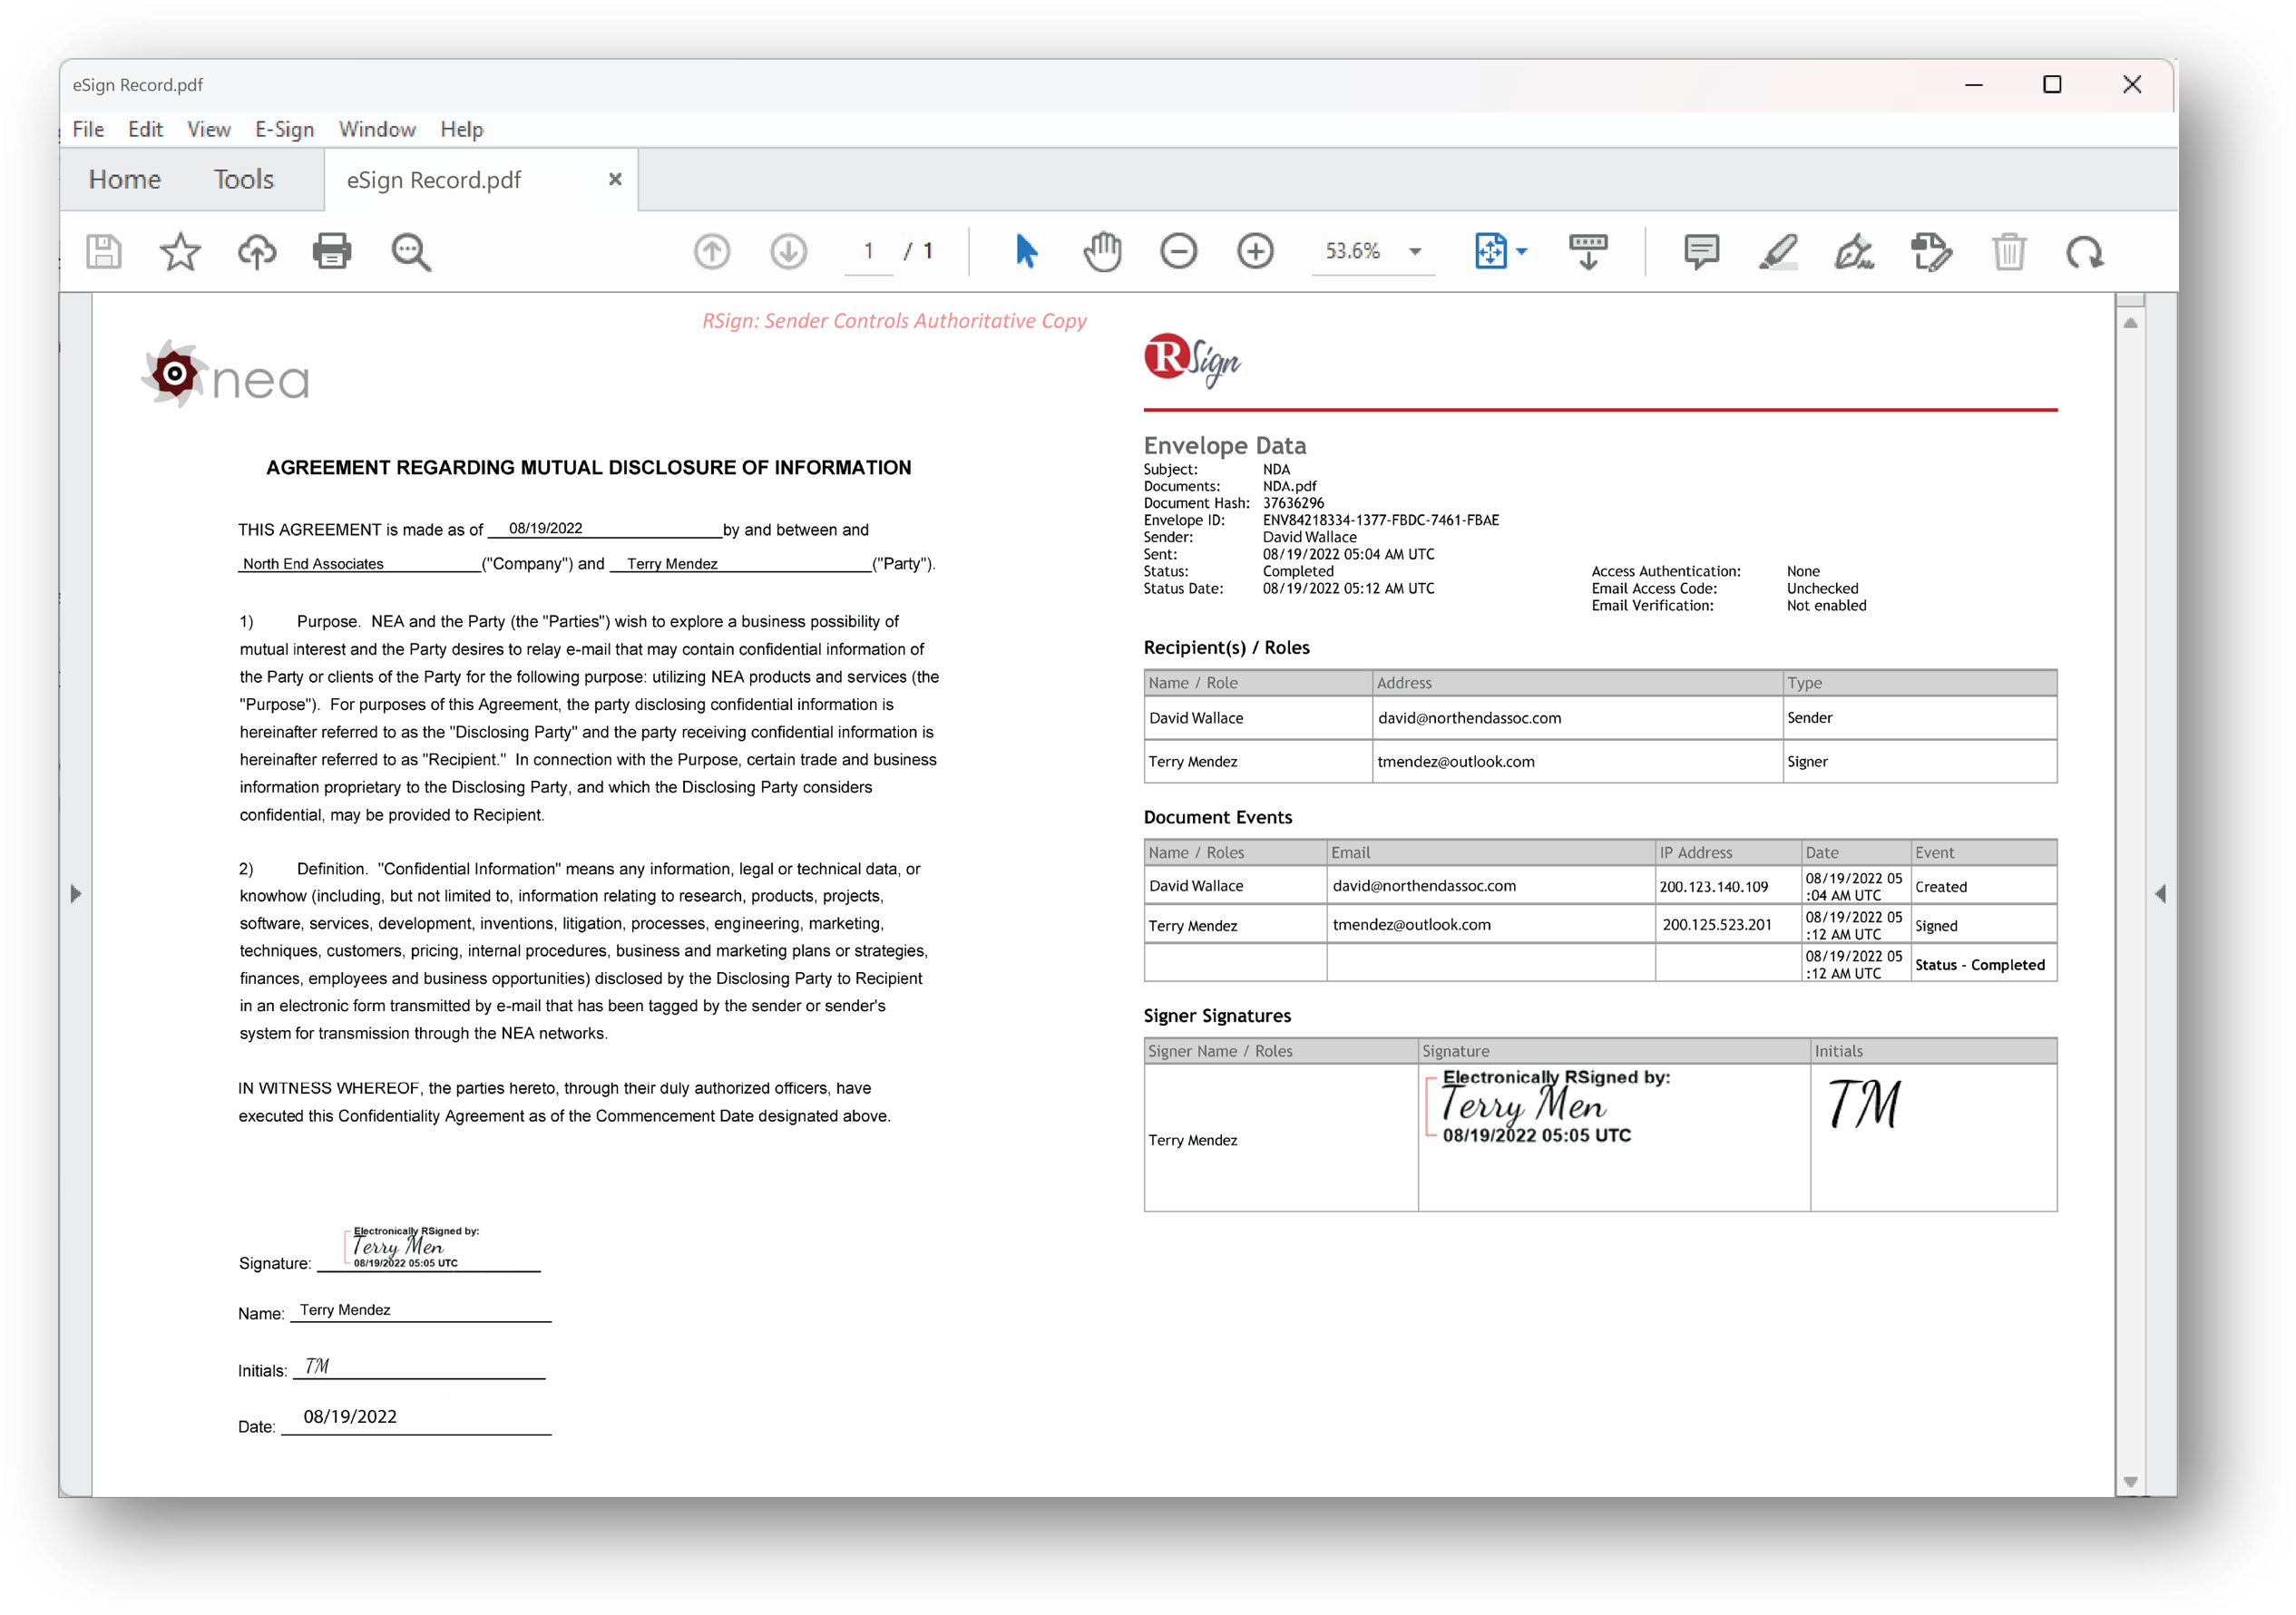Expand the left navigation pane arrow
The height and width of the screenshot is (1615, 2296).
pyautogui.click(x=76, y=893)
